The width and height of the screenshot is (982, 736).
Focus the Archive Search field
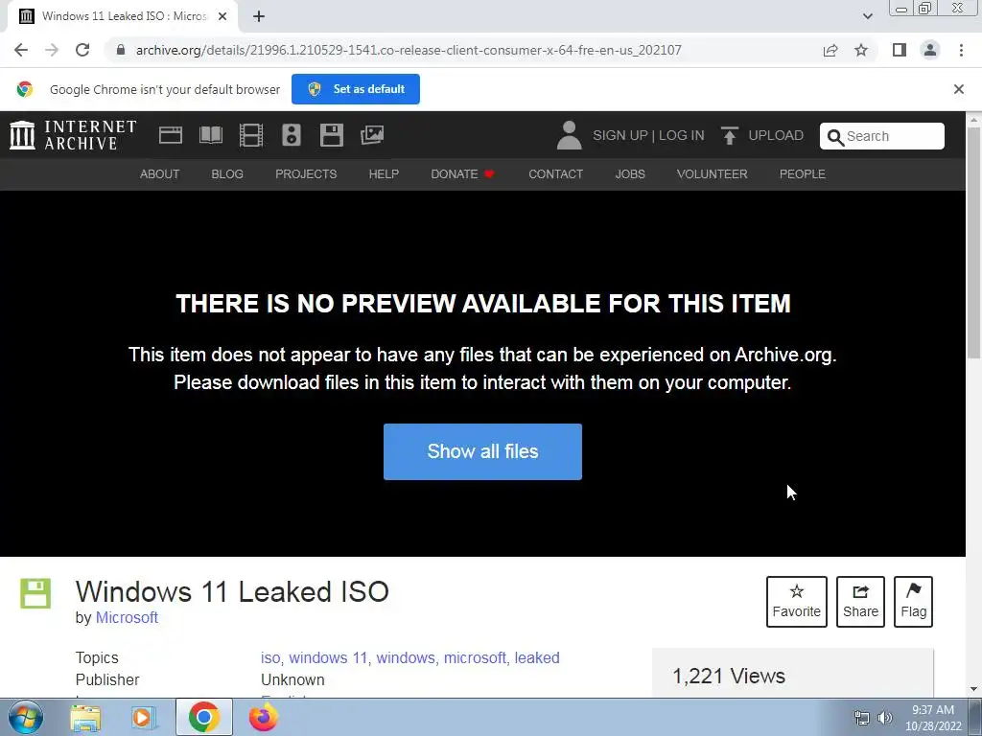click(x=882, y=136)
